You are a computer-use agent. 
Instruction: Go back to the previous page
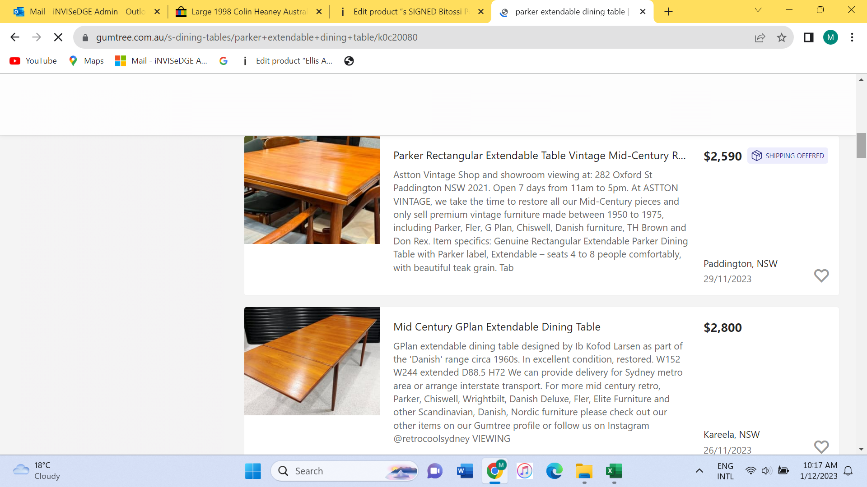(15, 37)
